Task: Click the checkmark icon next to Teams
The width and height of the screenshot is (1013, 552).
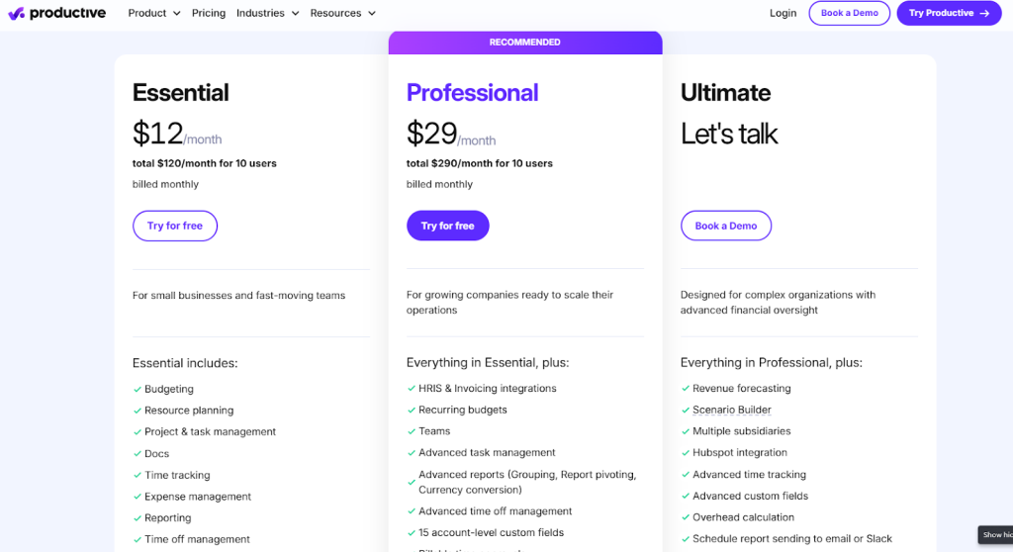Action: point(412,431)
